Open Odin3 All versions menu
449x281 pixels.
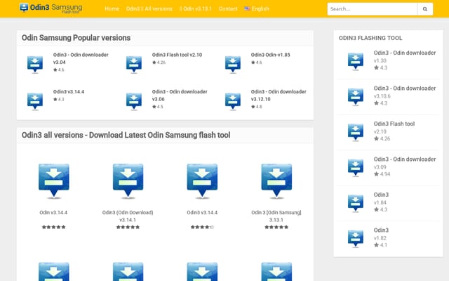(149, 8)
